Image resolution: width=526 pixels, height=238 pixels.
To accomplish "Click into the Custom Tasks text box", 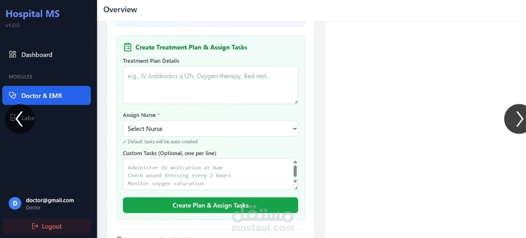I will pyautogui.click(x=206, y=174).
